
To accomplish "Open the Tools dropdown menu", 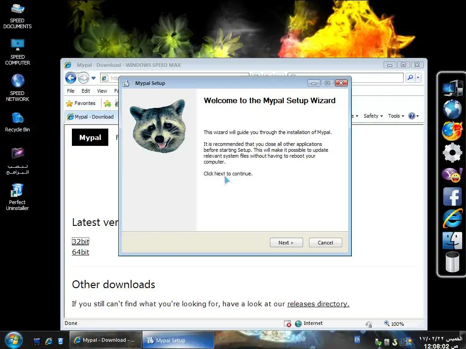I will (396, 116).
